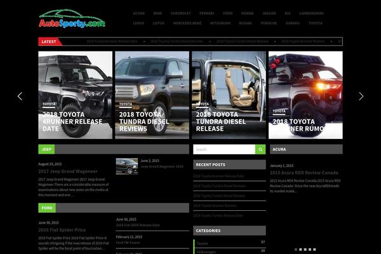Viewport: 381px width, 254px height.
Task: Focus the Search input field
Action: pos(224,149)
